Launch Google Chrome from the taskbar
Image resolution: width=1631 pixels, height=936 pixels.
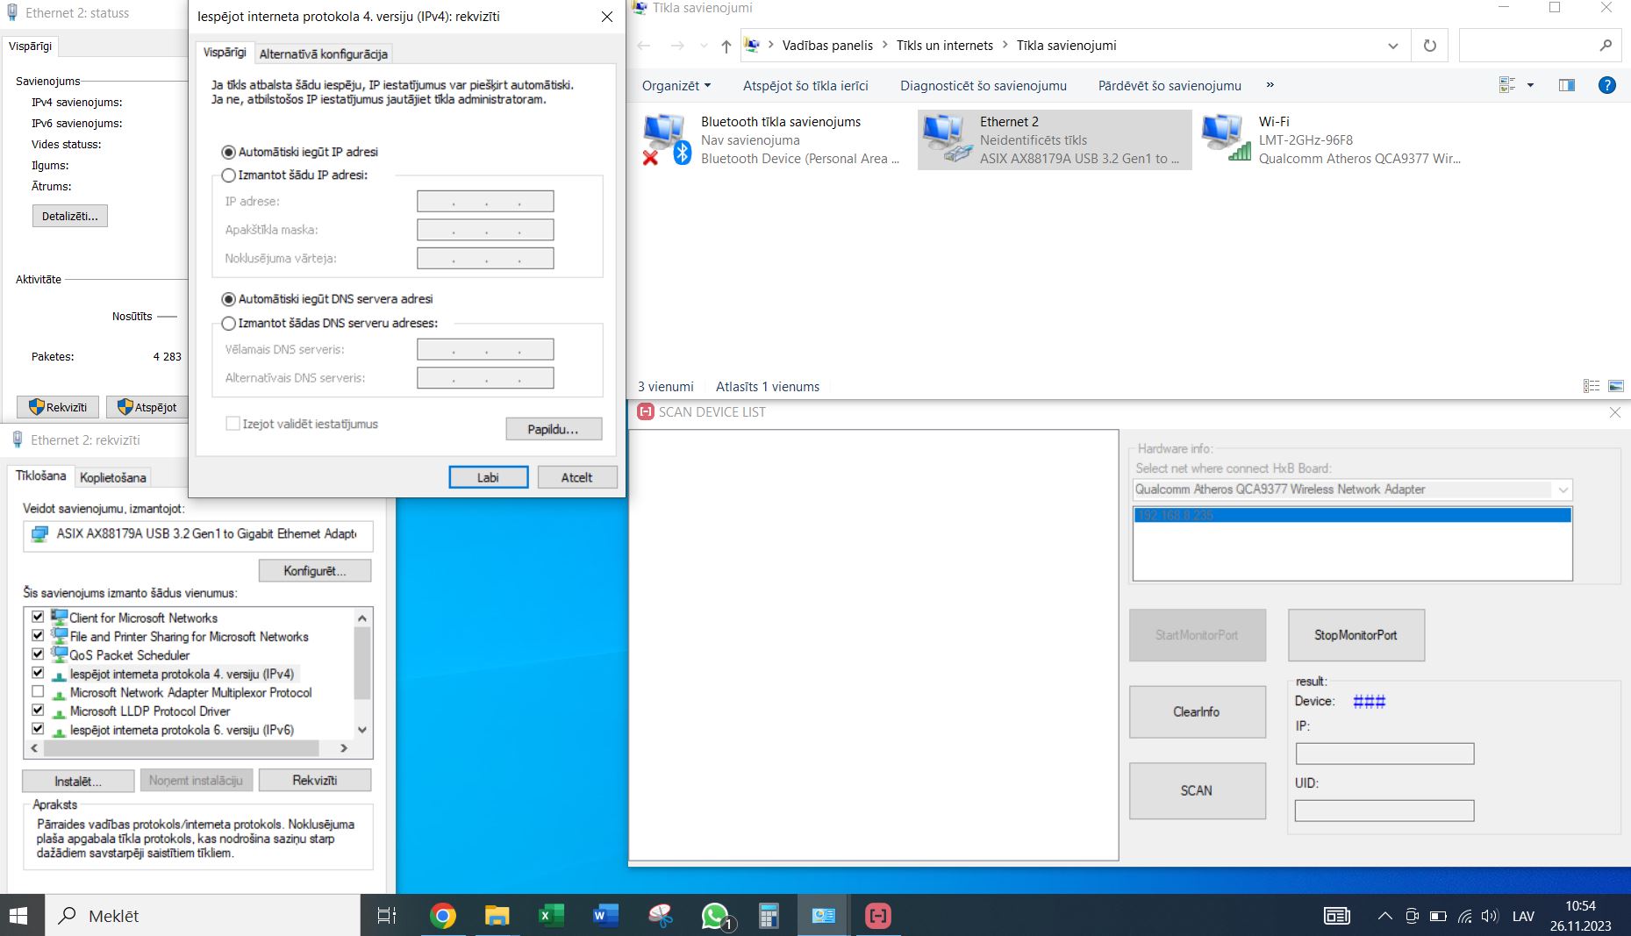[x=443, y=916]
